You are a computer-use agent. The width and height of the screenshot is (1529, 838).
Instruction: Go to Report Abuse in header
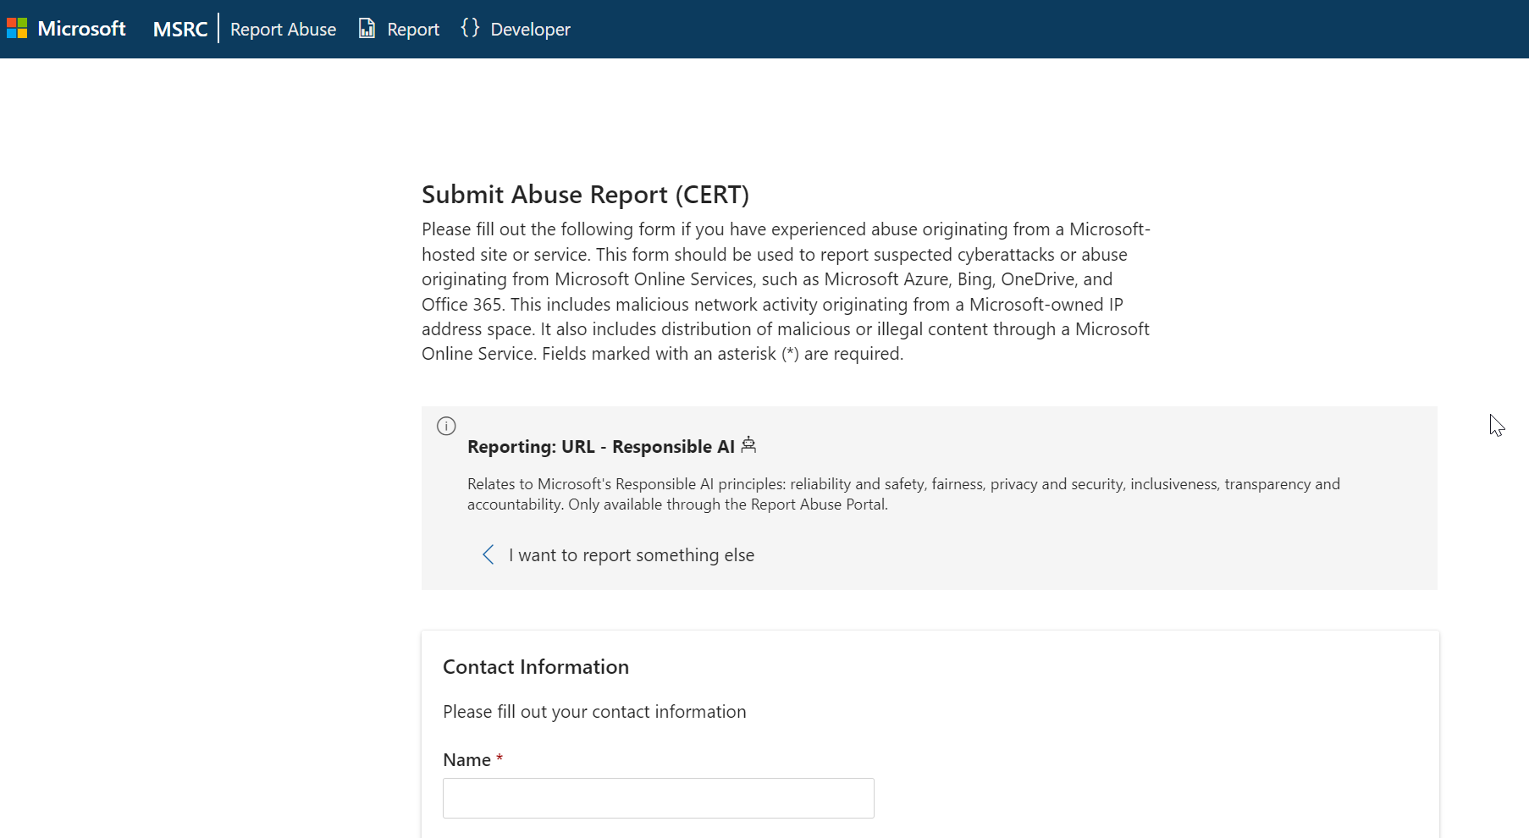click(x=283, y=30)
